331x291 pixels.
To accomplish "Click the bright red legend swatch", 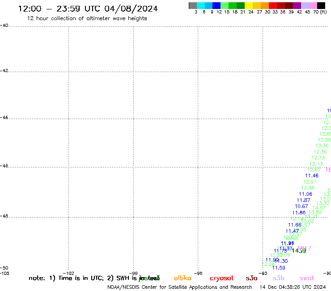I will [x=273, y=5].
